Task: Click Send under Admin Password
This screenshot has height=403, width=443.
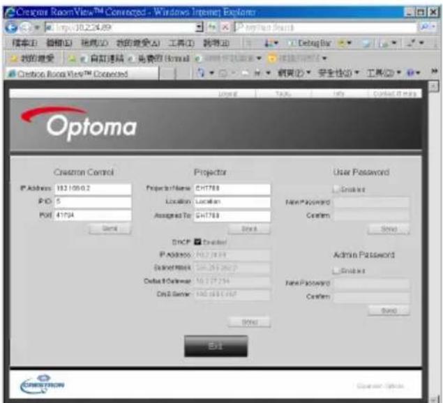Action: (389, 311)
